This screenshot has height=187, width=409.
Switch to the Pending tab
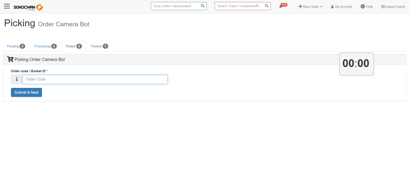click(16, 46)
